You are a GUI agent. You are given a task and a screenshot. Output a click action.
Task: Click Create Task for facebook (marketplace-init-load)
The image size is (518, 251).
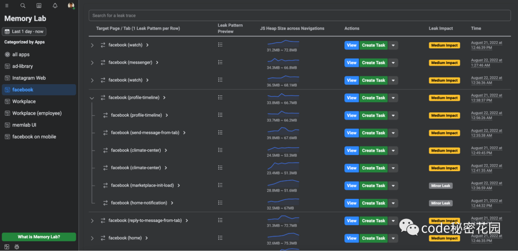point(374,186)
